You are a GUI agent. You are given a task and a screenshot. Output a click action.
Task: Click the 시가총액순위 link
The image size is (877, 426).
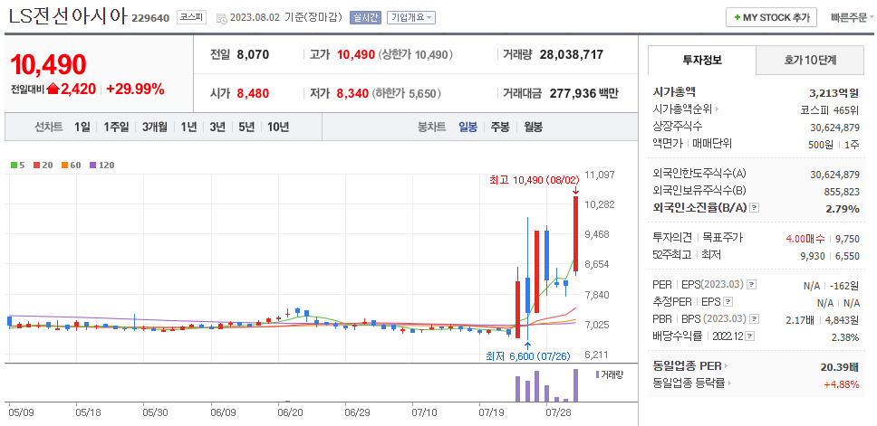[x=682, y=109]
